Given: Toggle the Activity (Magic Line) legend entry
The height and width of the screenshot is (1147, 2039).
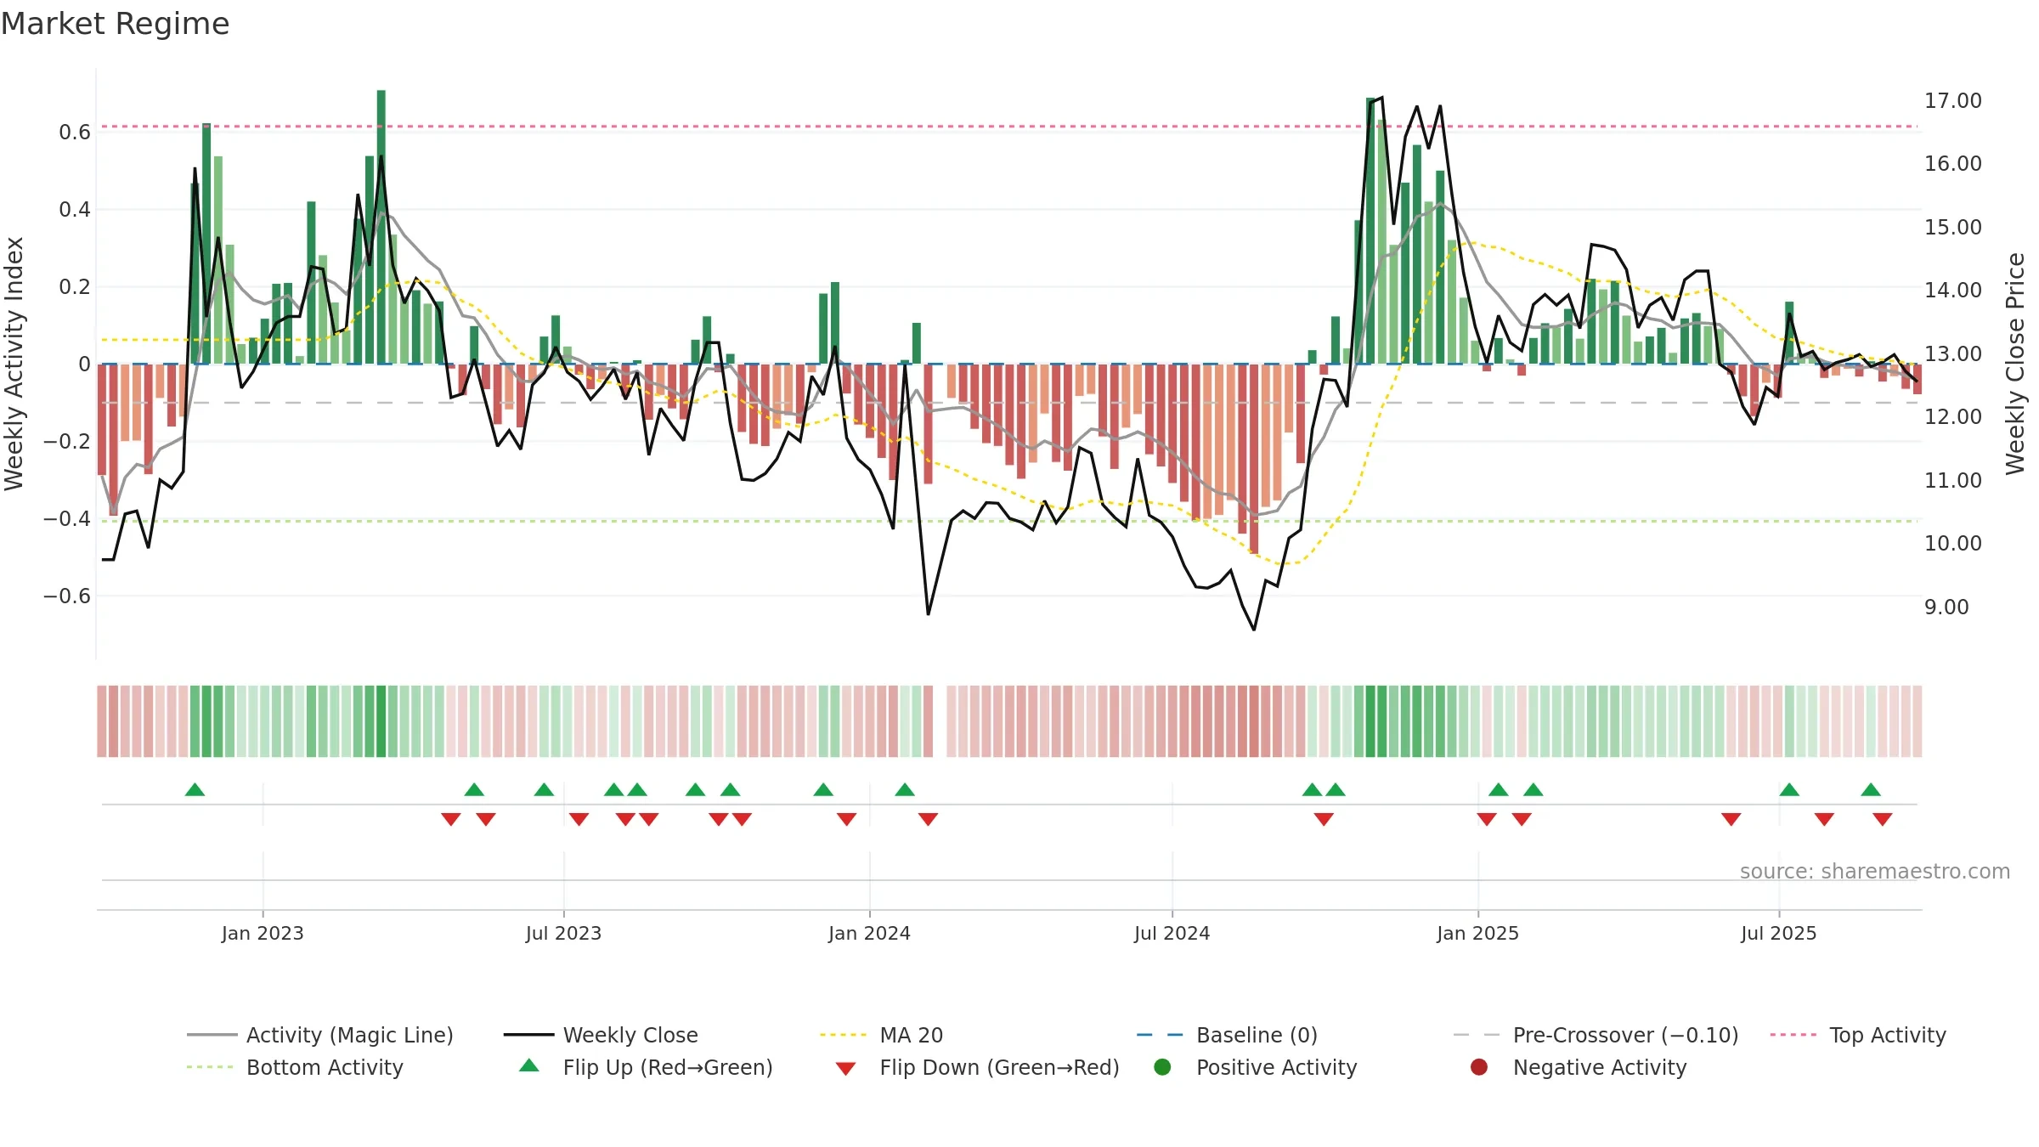Looking at the screenshot, I should (320, 1035).
